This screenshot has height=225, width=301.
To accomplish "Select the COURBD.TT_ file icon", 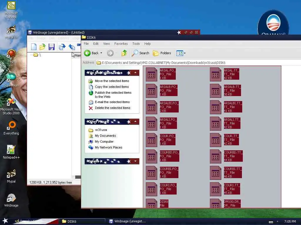I will coord(215,156).
